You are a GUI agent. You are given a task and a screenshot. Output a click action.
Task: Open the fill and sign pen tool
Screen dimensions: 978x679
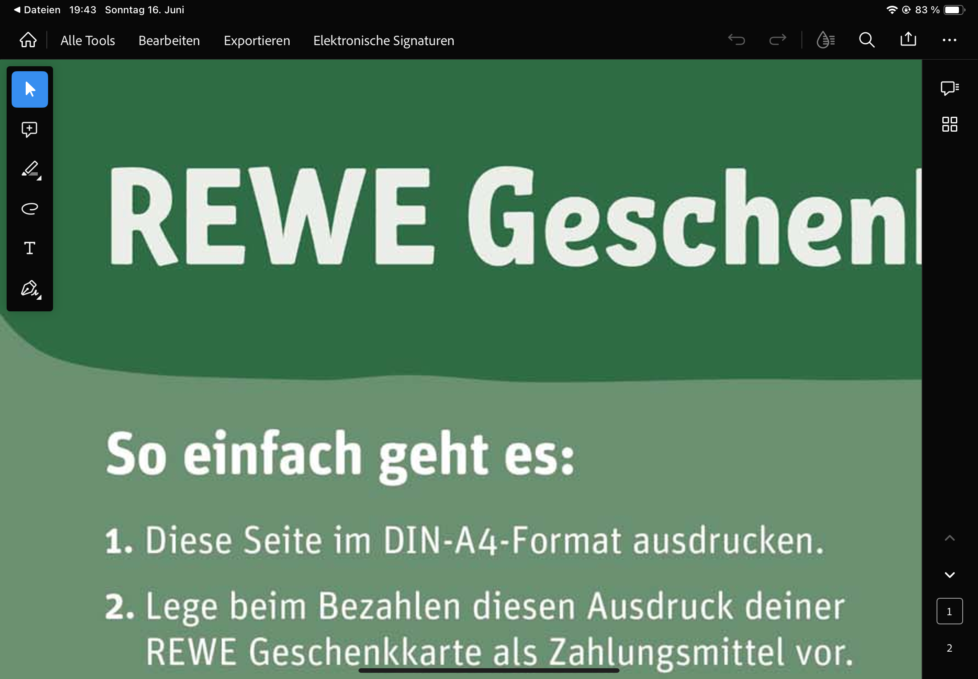[x=29, y=289]
